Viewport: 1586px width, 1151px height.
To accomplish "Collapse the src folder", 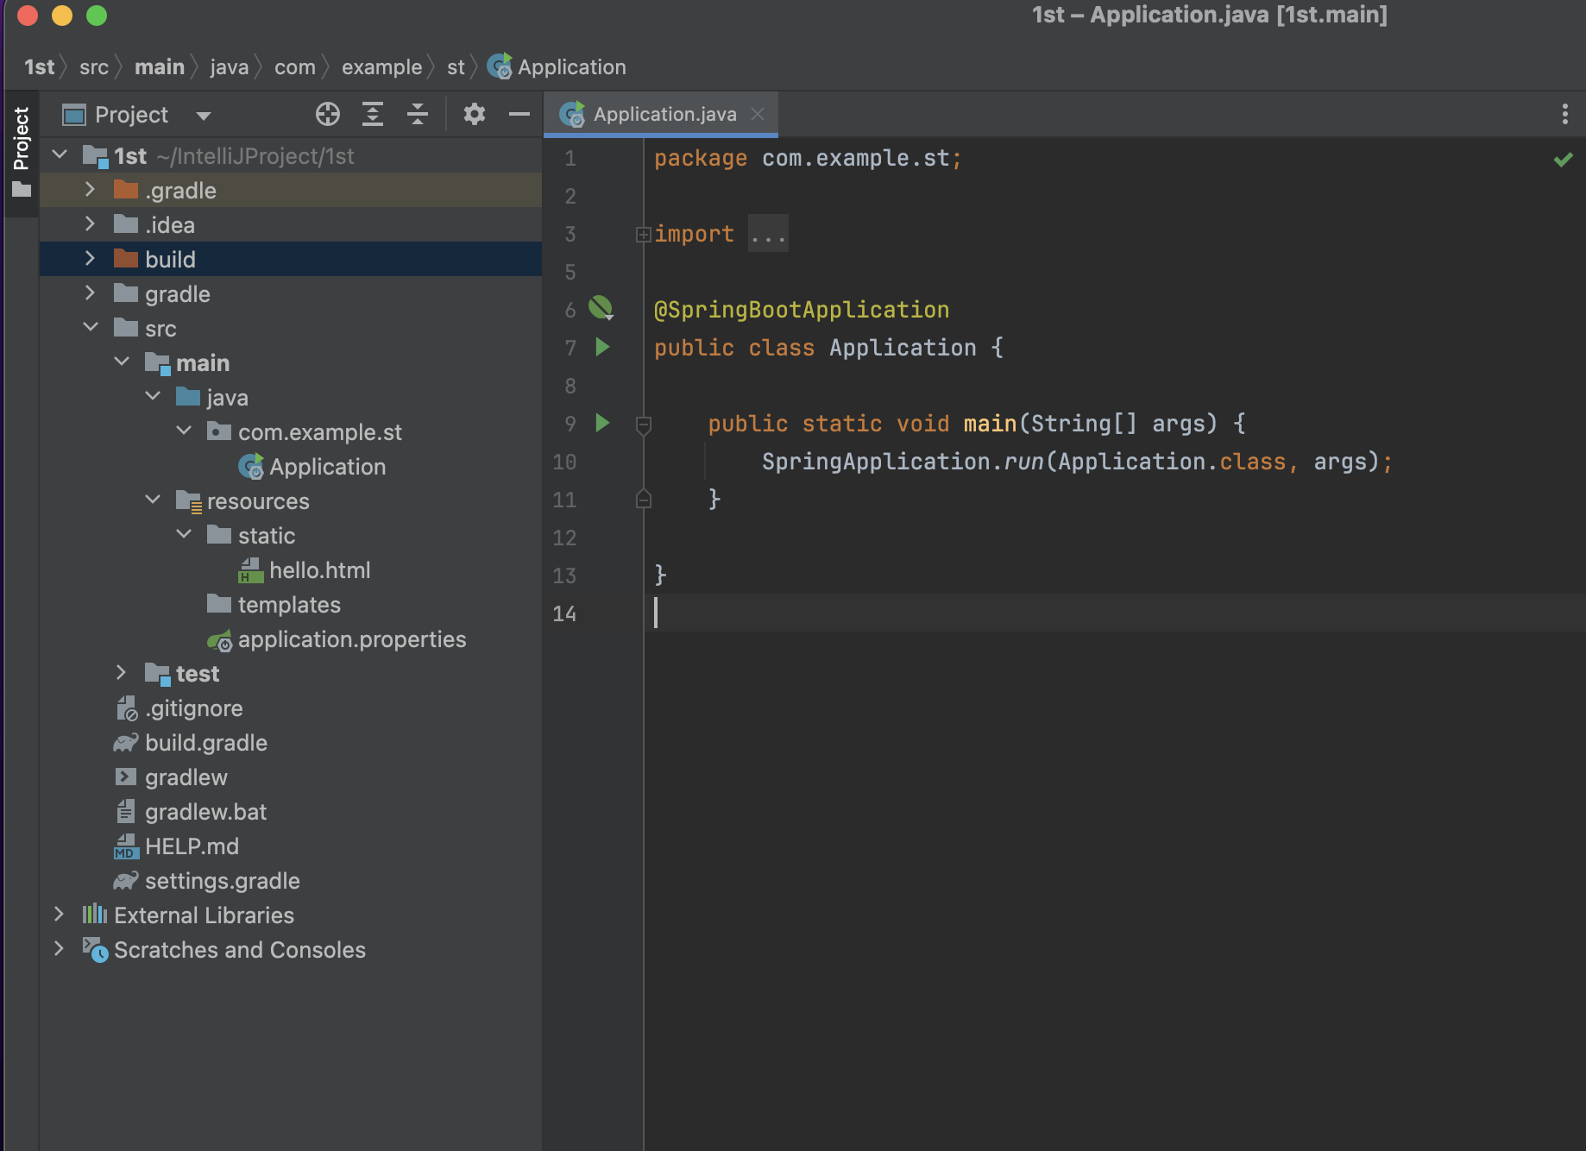I will pos(91,327).
